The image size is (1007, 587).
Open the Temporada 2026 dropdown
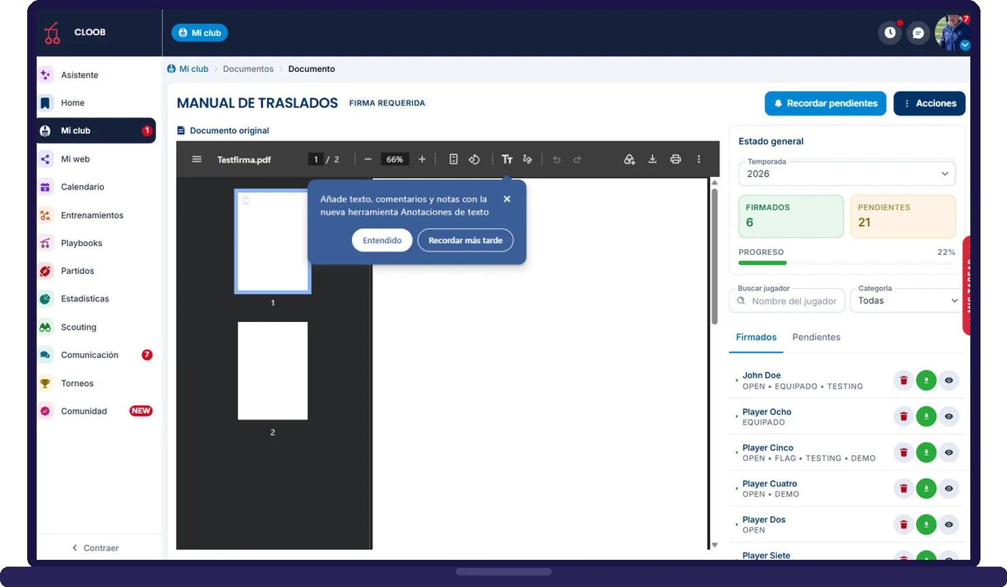coord(847,173)
